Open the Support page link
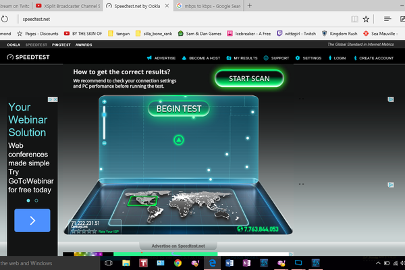This screenshot has width=405, height=270. pos(277,58)
